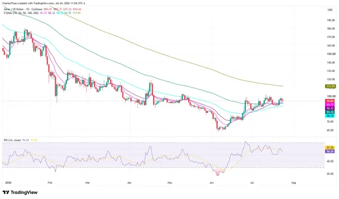Click the 140.00 price axis label
The height and width of the screenshot is (199, 339).
(x=331, y=63)
